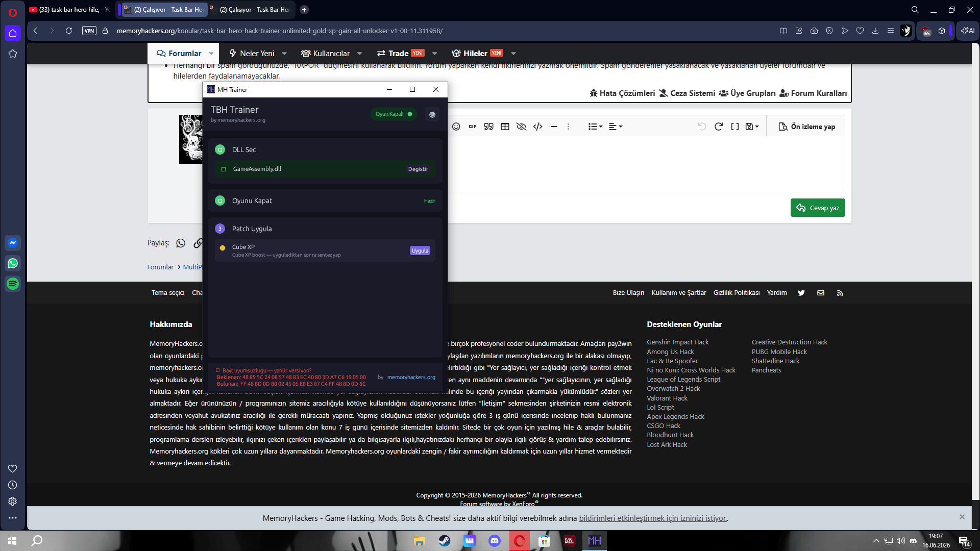Insert an emoji in the reply editor
The width and height of the screenshot is (980, 551).
456,127
